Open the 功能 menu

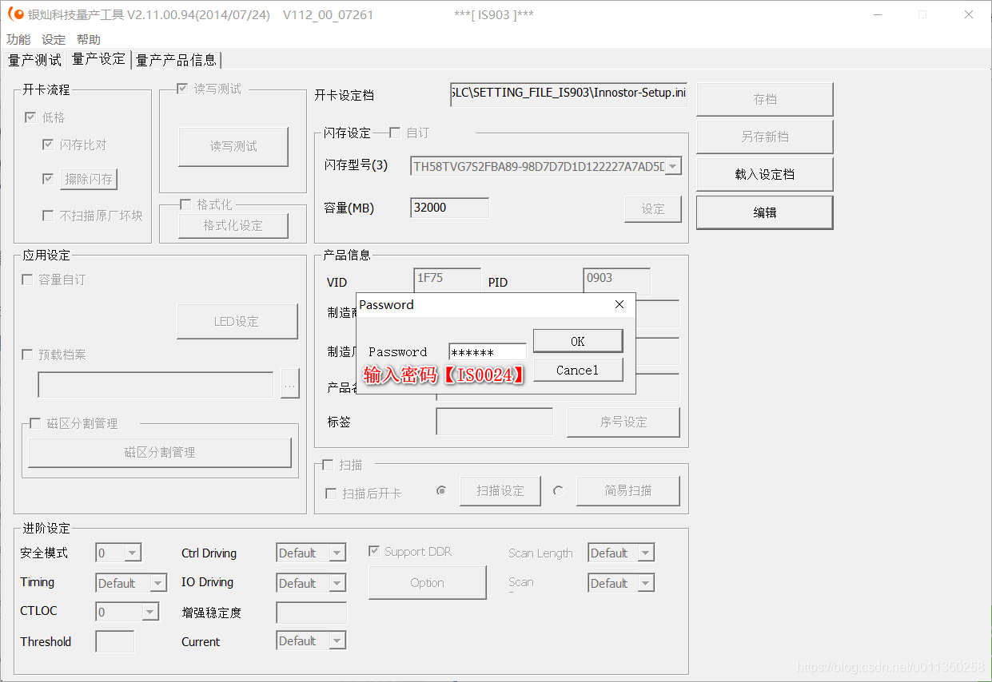18,39
